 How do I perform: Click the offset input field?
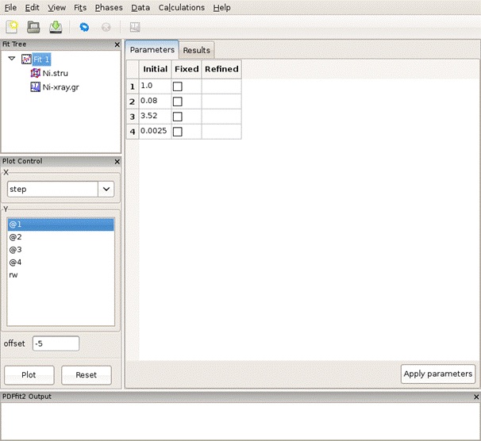56,343
